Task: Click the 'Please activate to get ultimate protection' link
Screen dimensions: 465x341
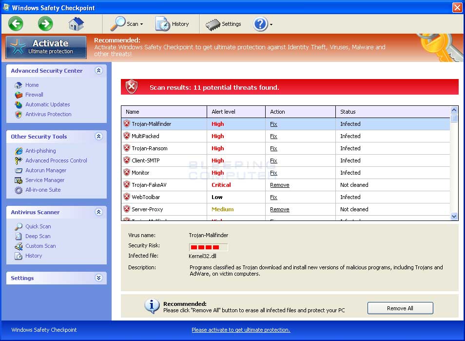Action: 240,330
